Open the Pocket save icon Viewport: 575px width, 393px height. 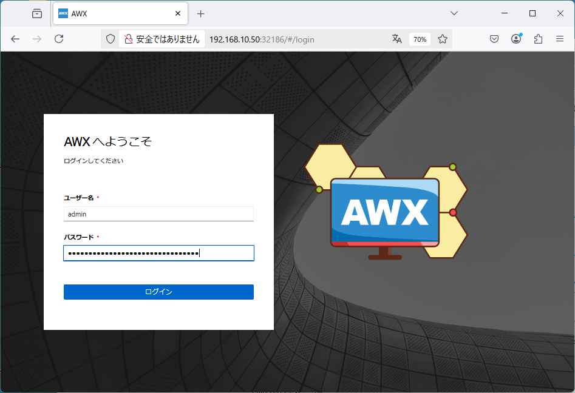point(494,39)
